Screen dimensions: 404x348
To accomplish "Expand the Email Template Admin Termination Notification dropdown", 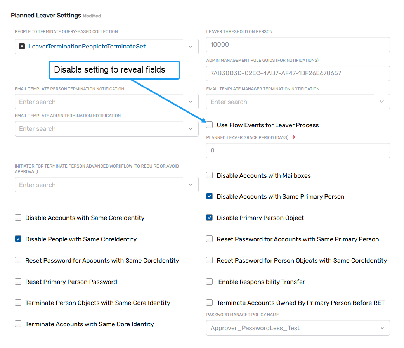I will [x=191, y=128].
